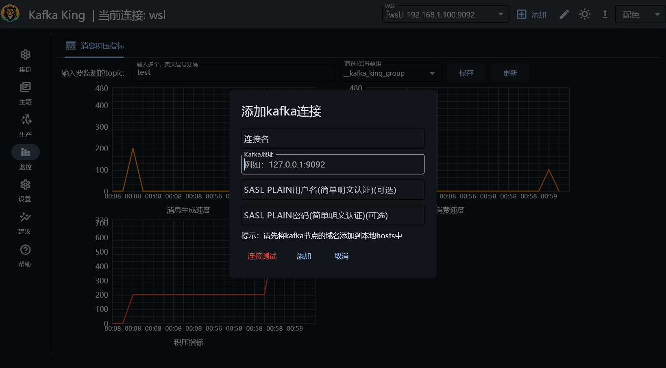Toggle the light/dark theme sun icon

tap(585, 15)
